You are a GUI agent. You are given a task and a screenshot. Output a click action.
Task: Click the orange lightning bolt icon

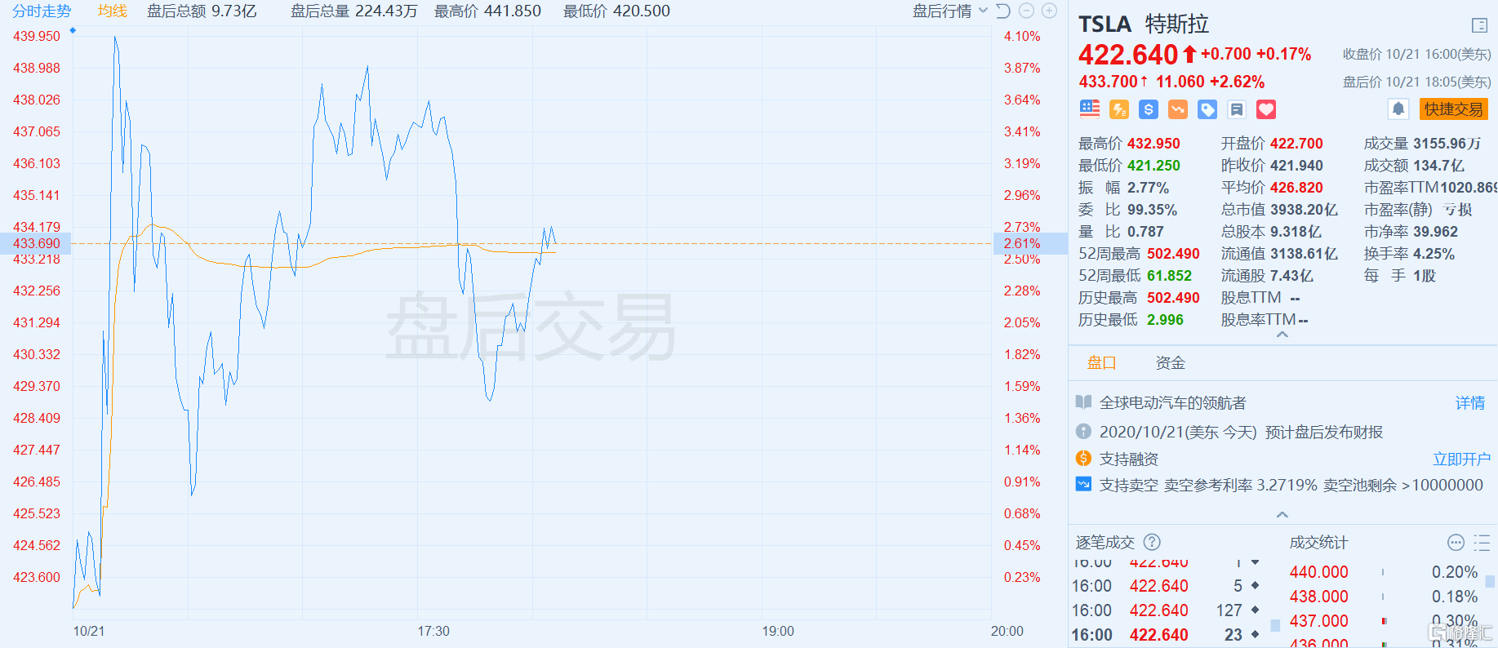(x=1119, y=109)
